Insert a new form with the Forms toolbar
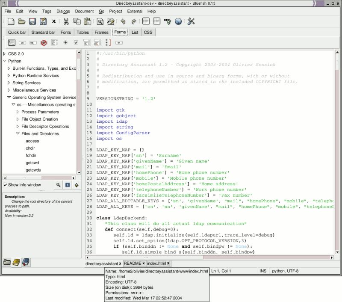Screen dimensions: 342x302 point(11,42)
